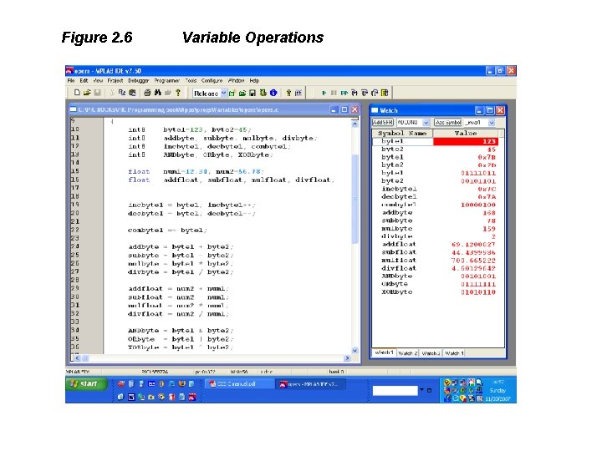Click the editor horizontal scroll-left arrow
Screen dimensions: 602x451
click(77, 358)
